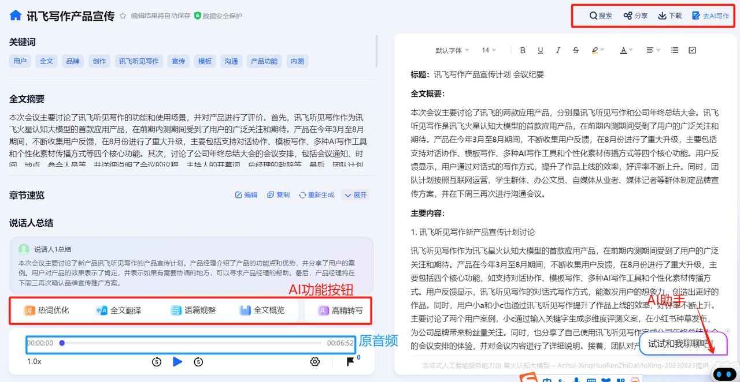The width and height of the screenshot is (740, 382).
Task: Open the font color dropdown arrow
Action: 631,50
